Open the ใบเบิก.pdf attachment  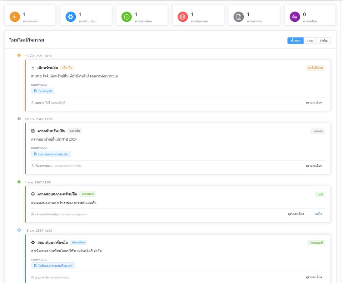point(43,91)
